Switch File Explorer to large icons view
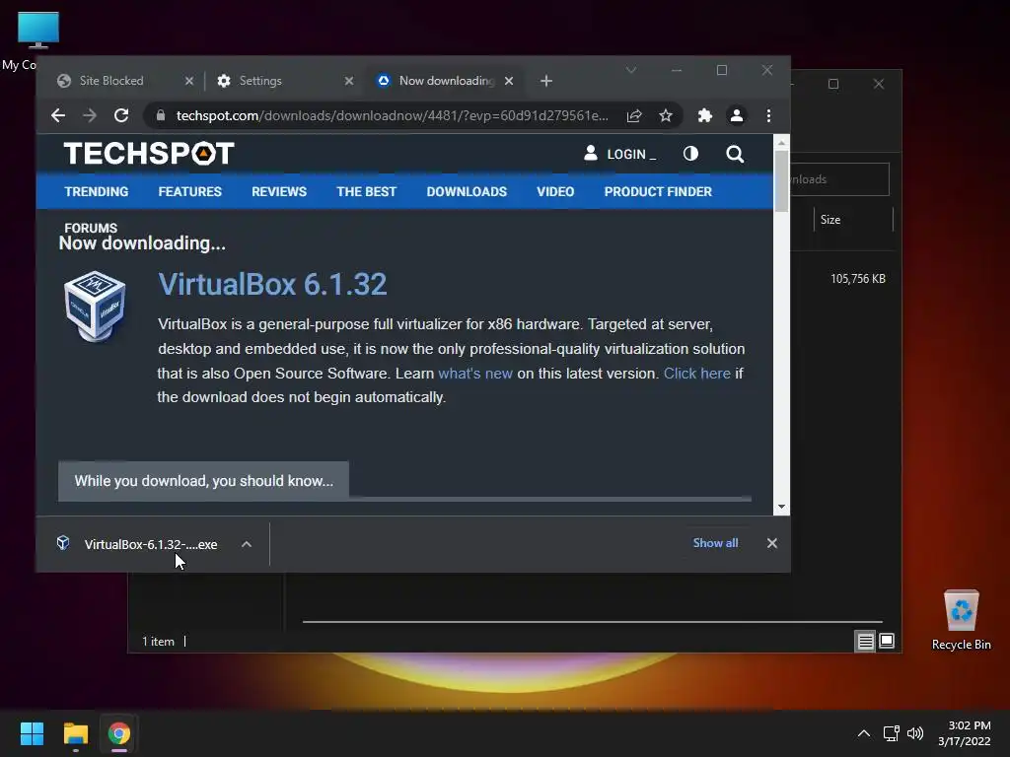The width and height of the screenshot is (1010, 757). (887, 641)
